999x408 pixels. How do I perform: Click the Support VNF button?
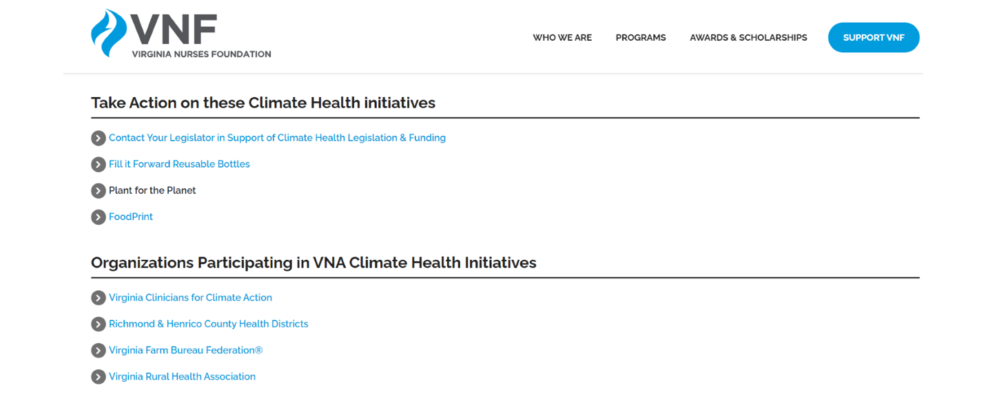[x=874, y=37]
